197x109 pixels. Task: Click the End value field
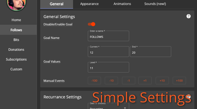pos(150,53)
